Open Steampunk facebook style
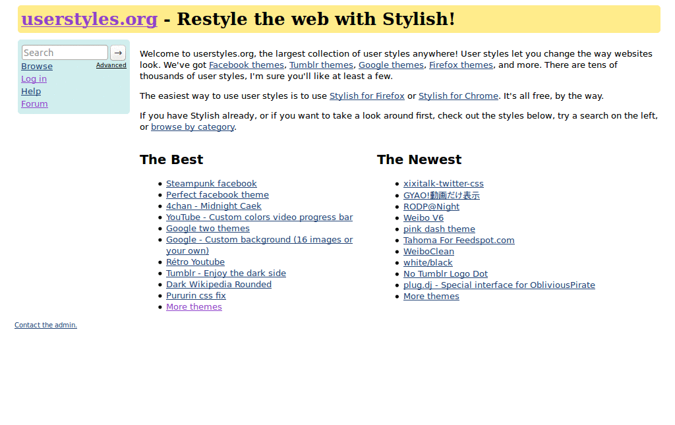Screen dimensions: 675x425 212,184
